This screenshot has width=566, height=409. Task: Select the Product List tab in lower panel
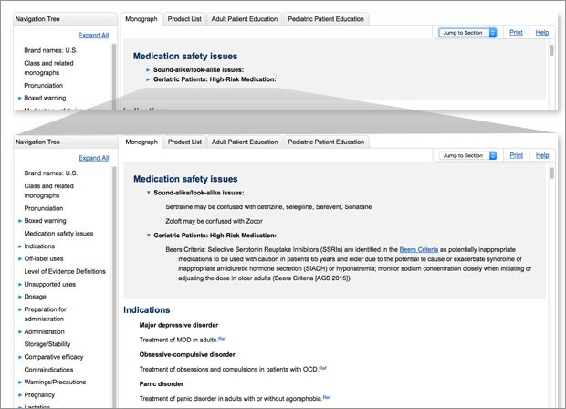tap(184, 142)
